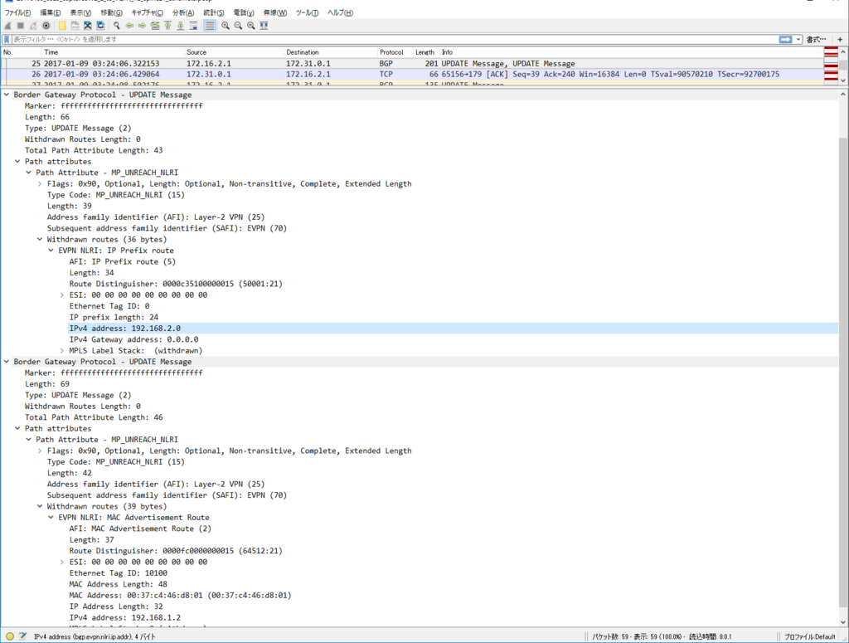Open display filter history dropdown arrow
Image resolution: width=849 pixels, height=643 pixels.
click(x=798, y=40)
